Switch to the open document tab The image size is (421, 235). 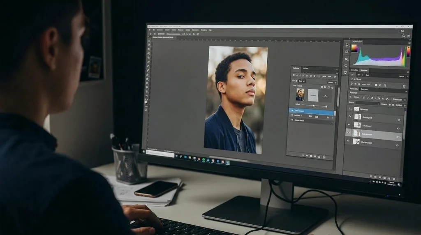(163, 37)
